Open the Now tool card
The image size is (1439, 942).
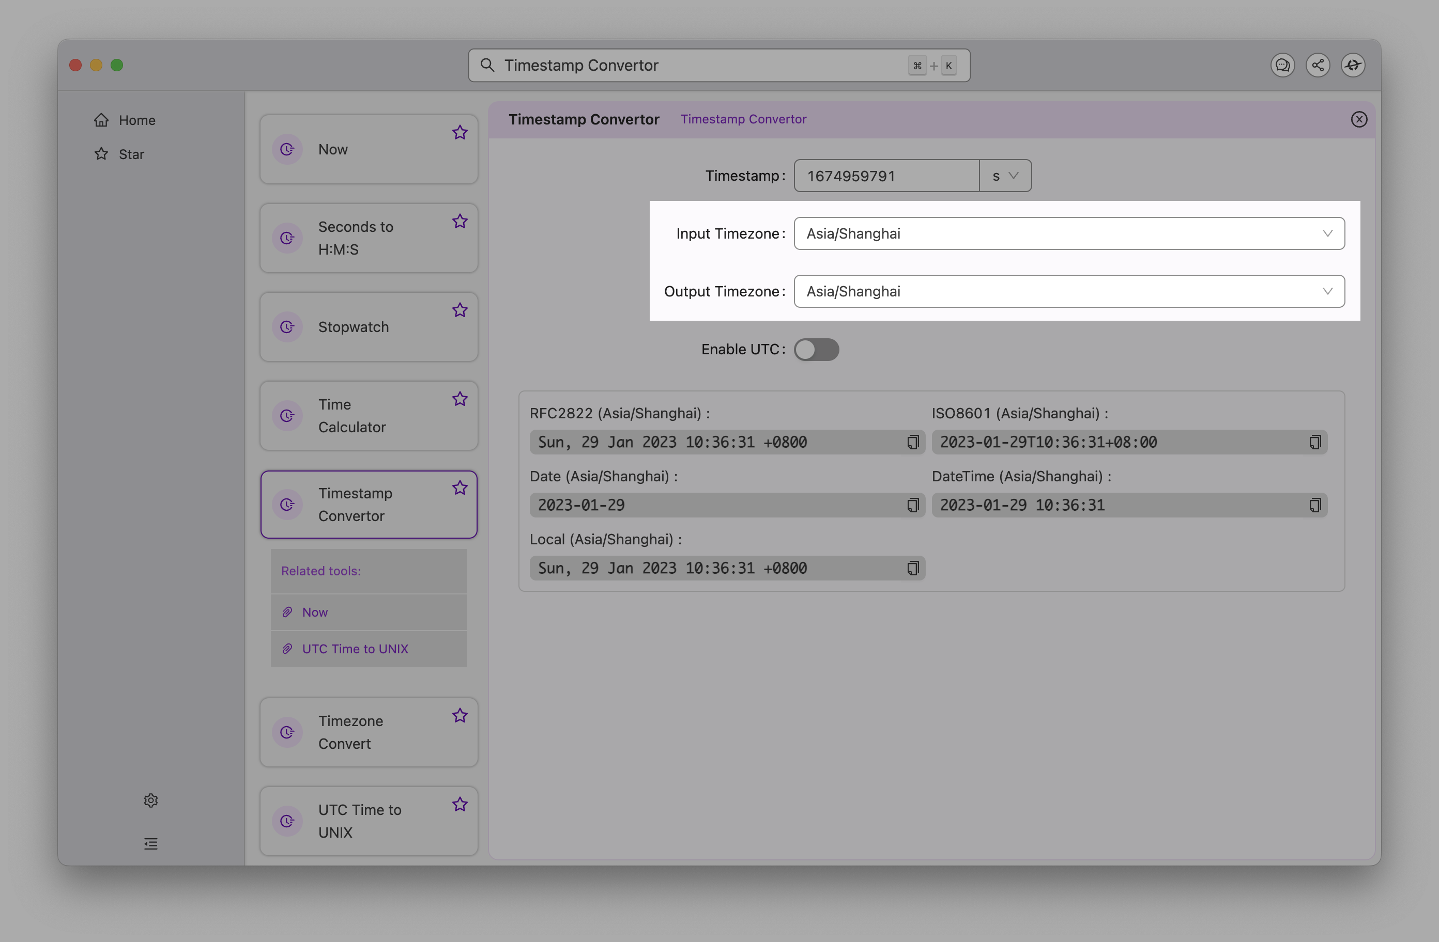[x=369, y=149]
